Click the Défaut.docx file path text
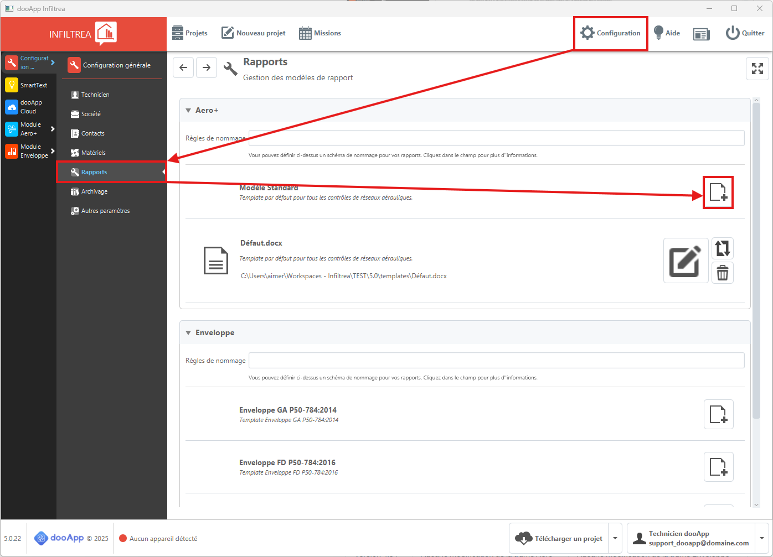This screenshot has height=557, width=773. point(344,276)
